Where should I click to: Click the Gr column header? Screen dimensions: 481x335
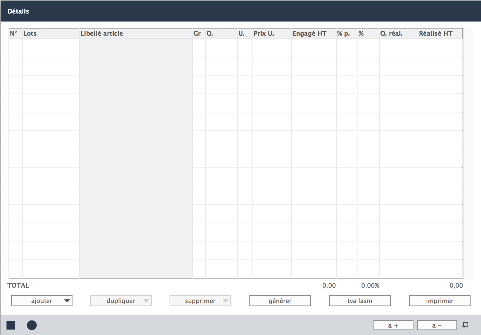tap(199, 33)
